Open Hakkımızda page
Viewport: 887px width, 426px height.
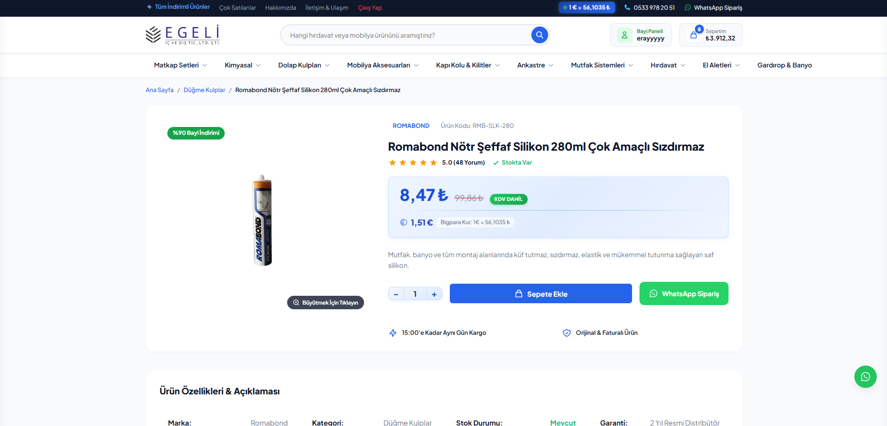coord(281,8)
